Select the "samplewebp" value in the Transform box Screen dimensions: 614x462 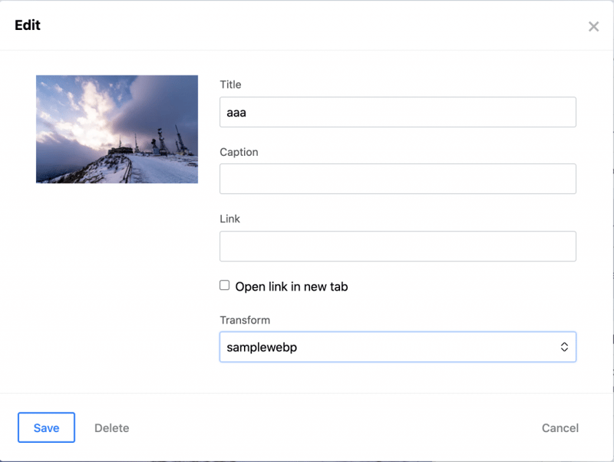click(x=262, y=347)
